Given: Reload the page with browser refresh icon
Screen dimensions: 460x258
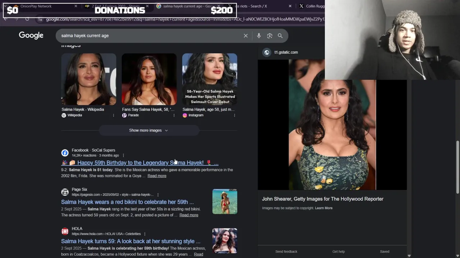Looking at the screenshot, I should pos(27,19).
